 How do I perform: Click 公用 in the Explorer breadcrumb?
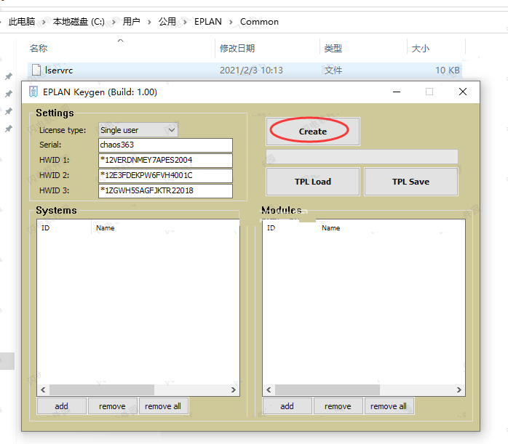click(x=167, y=22)
